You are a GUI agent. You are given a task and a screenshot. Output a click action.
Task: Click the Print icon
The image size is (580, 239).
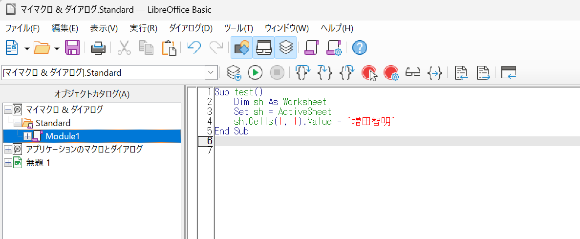(98, 47)
